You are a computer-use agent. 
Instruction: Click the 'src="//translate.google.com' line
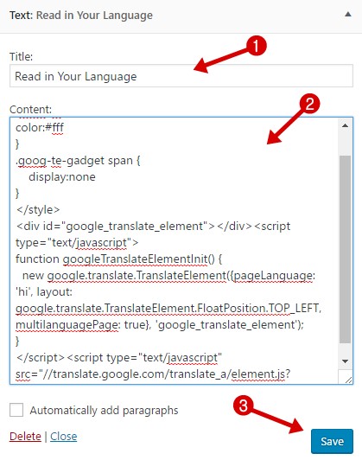(153, 374)
